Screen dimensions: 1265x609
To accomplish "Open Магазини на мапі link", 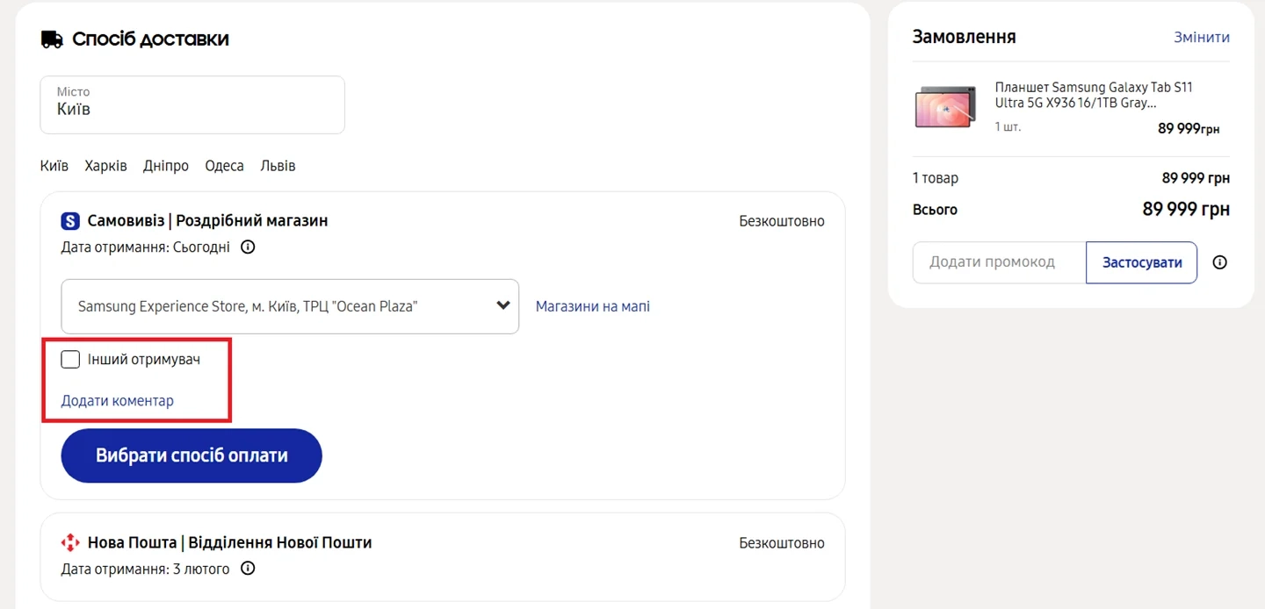I will [x=592, y=306].
